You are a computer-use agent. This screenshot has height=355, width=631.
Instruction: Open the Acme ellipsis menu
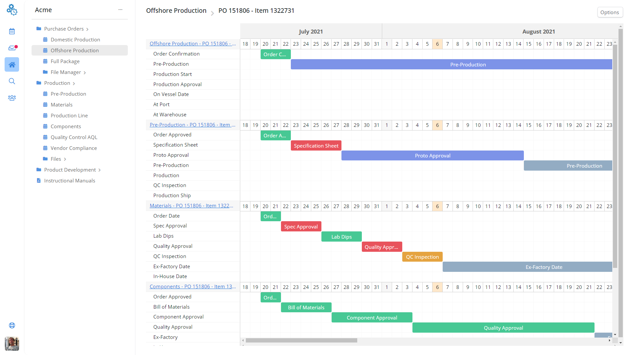tap(120, 10)
